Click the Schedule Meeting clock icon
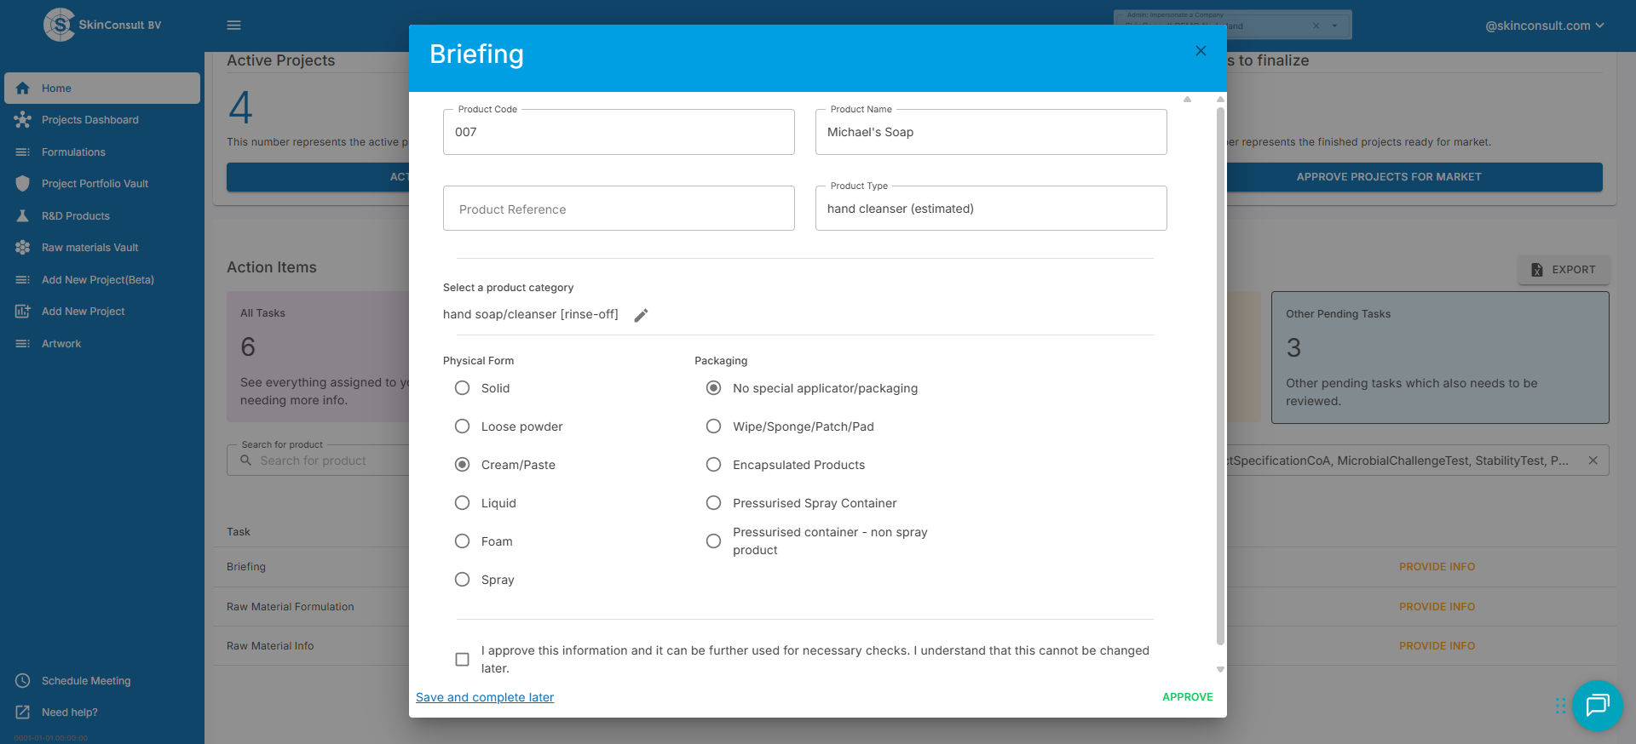The height and width of the screenshot is (744, 1636). click(23, 681)
